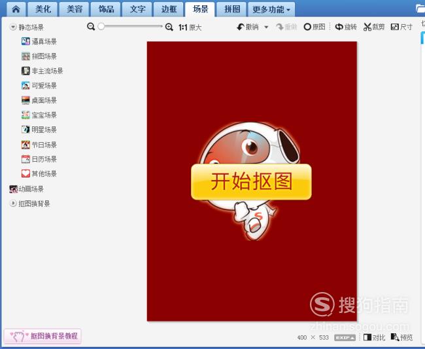Select the 明星场景 text label
This screenshot has width=425, height=349.
click(x=44, y=130)
